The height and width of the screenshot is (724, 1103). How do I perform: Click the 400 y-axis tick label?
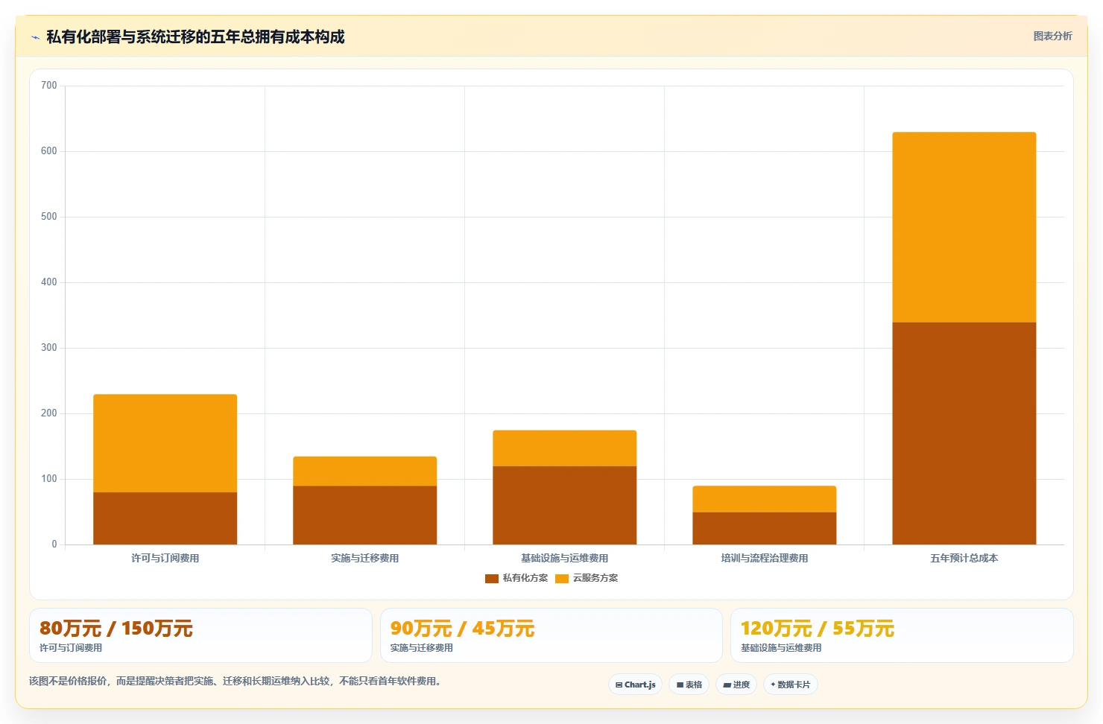tap(49, 282)
